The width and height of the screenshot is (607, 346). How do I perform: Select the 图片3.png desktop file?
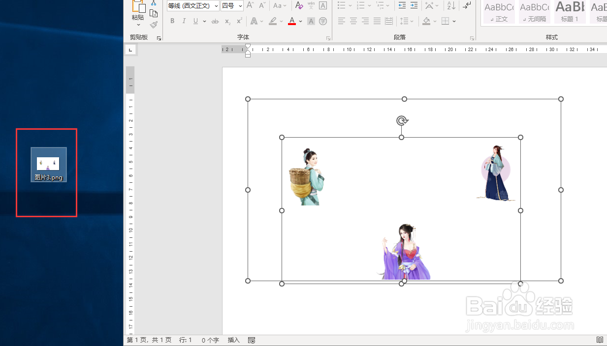(48, 165)
